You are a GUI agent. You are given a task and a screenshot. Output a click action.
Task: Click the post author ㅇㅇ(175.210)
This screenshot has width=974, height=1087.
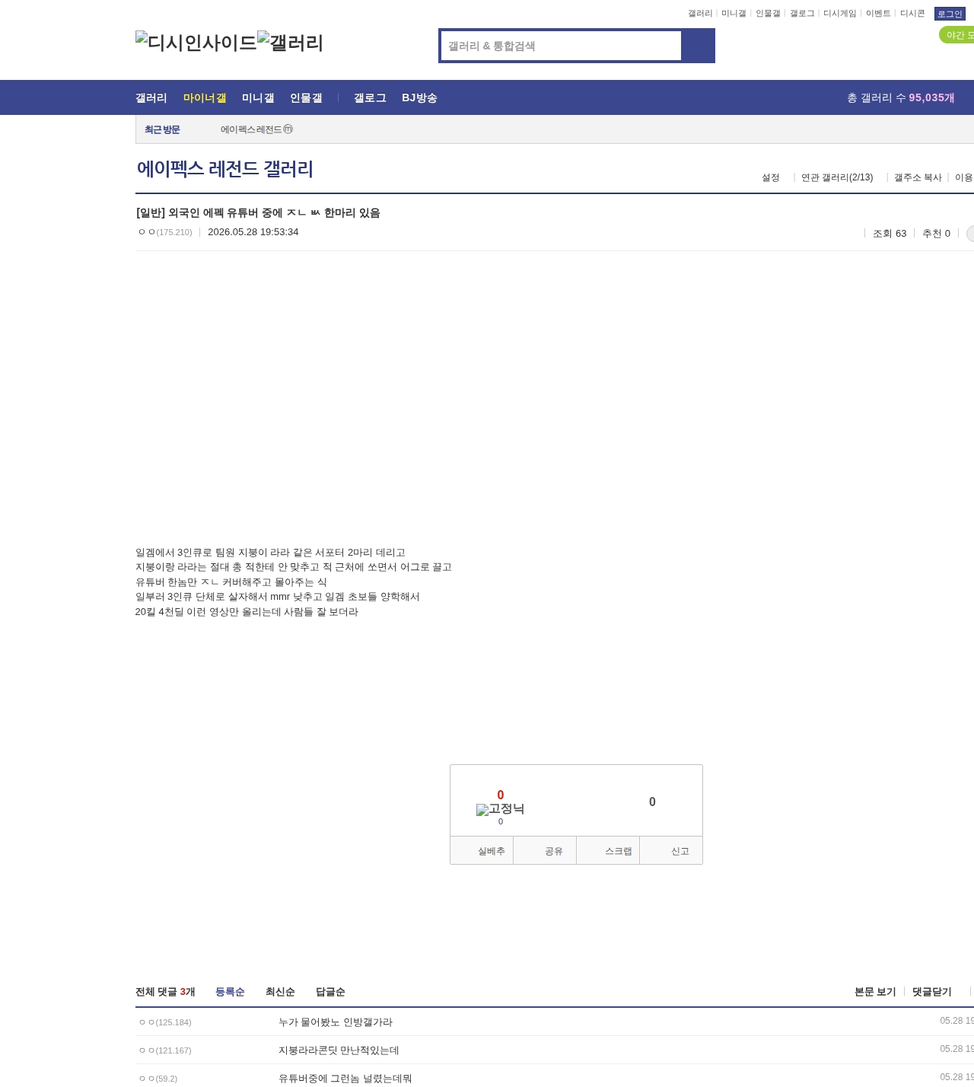(165, 232)
